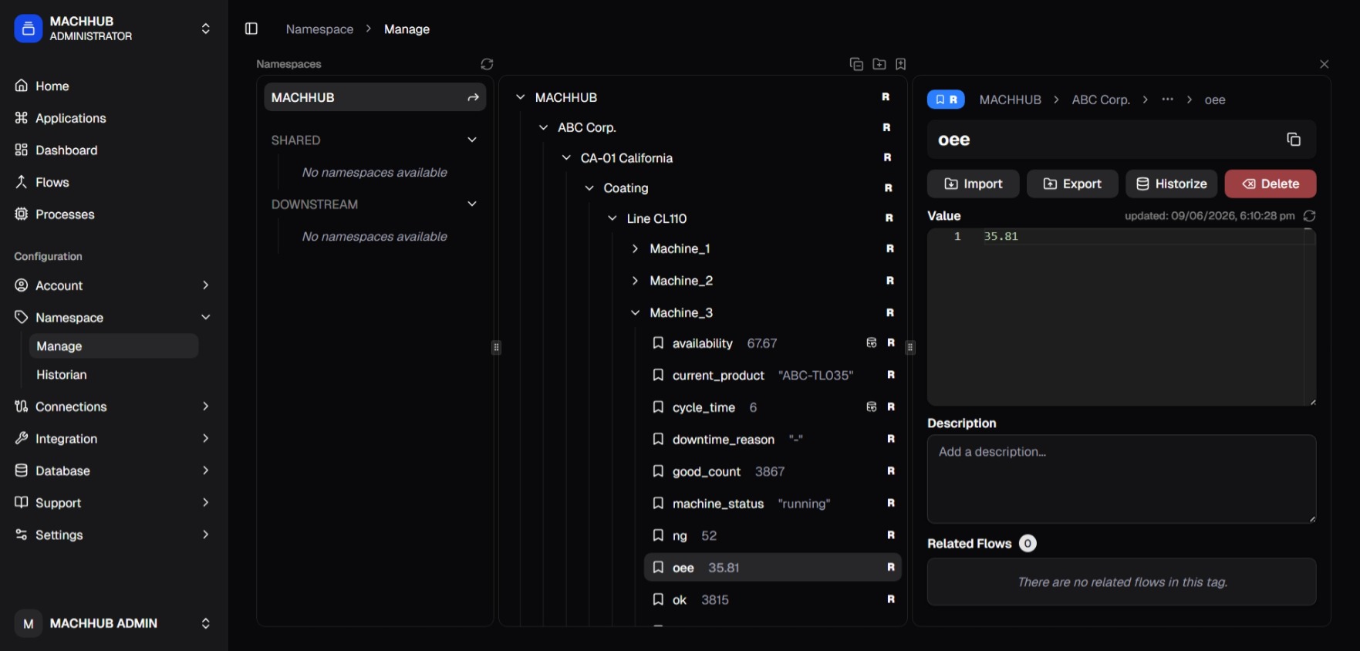Viewport: 1360px width, 651px height.
Task: Open Support menu
Action: pos(113,503)
